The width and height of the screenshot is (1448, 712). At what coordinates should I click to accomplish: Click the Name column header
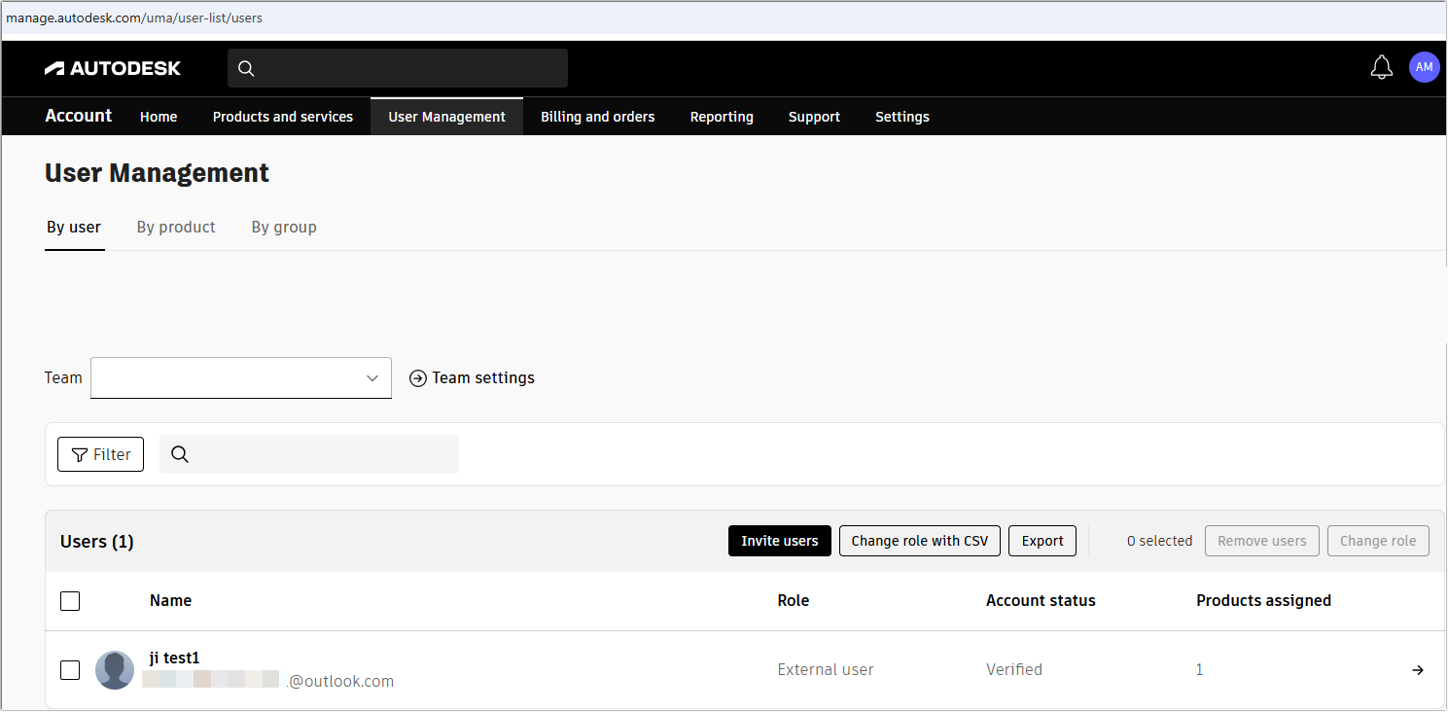click(170, 601)
